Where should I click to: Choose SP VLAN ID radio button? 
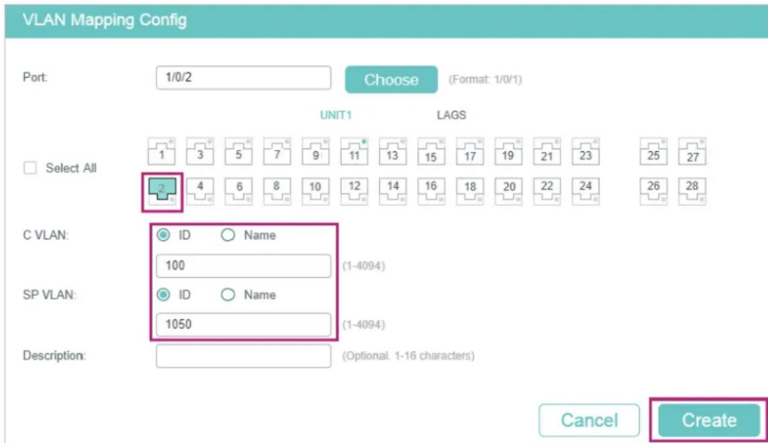tap(163, 294)
